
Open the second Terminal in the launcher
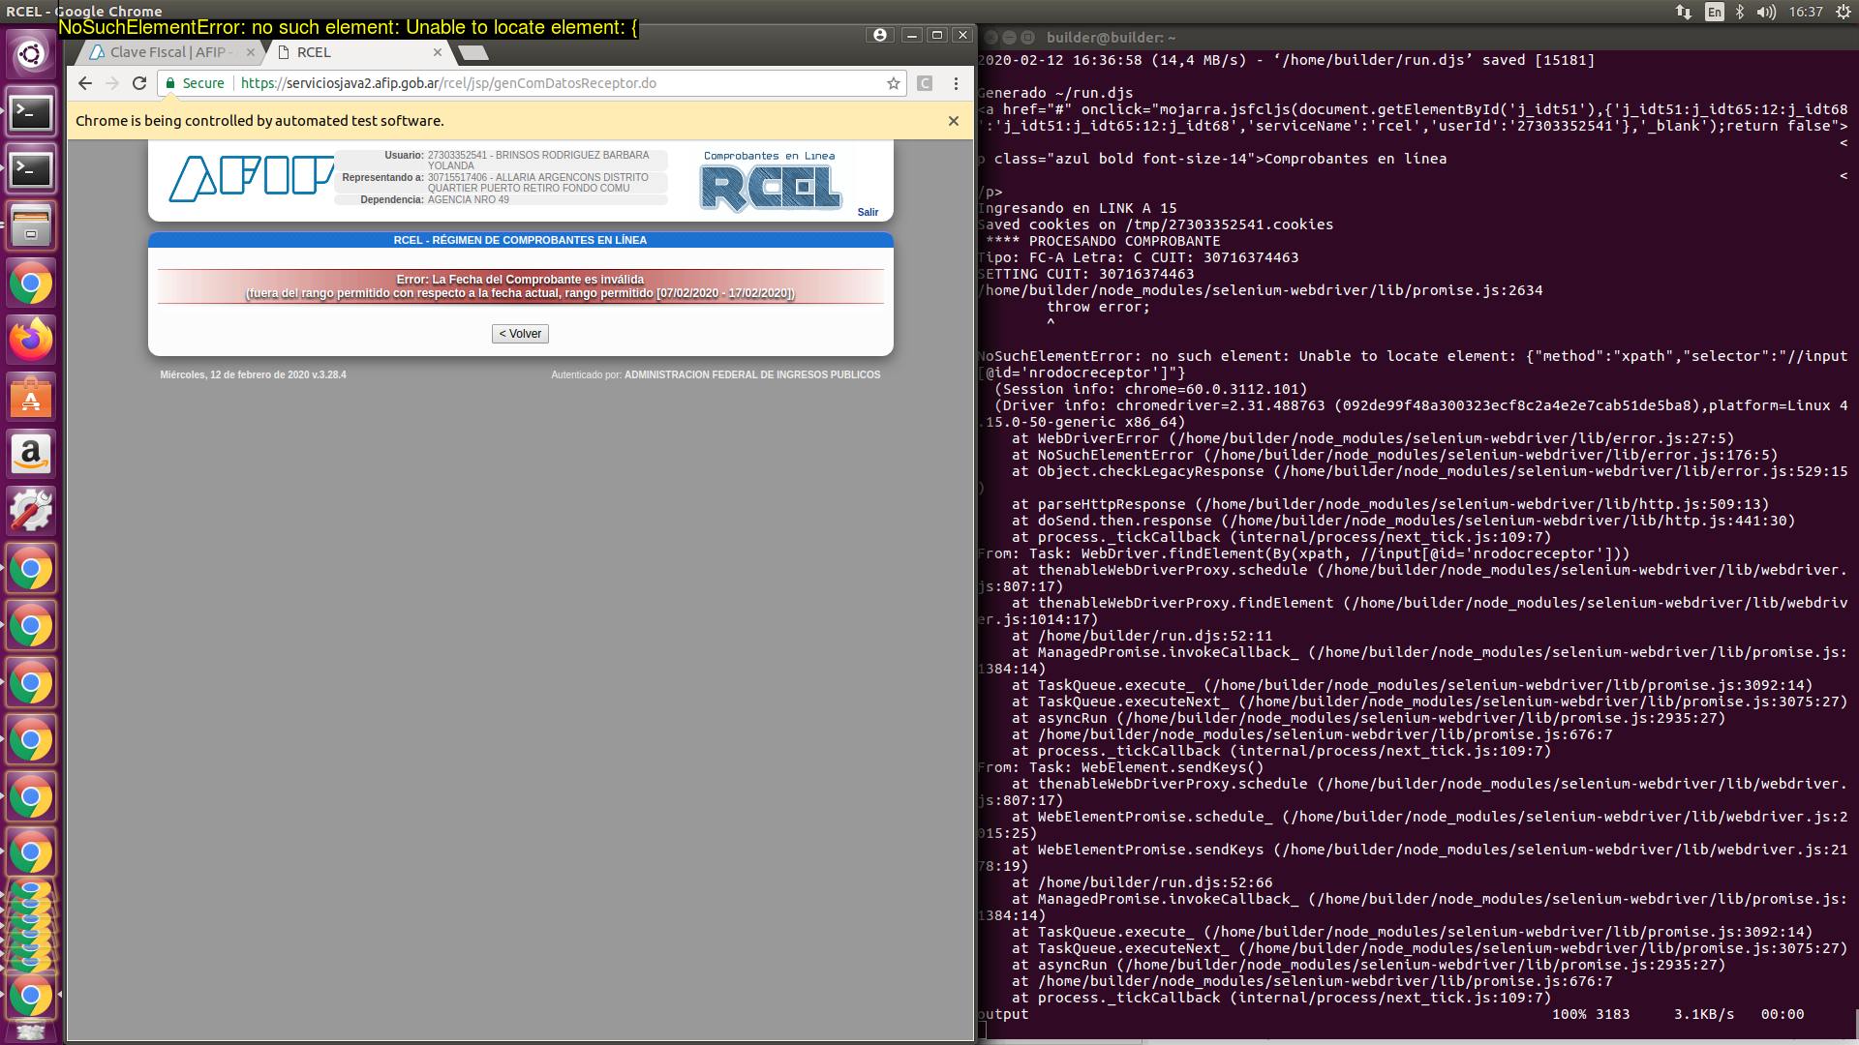pyautogui.click(x=31, y=169)
